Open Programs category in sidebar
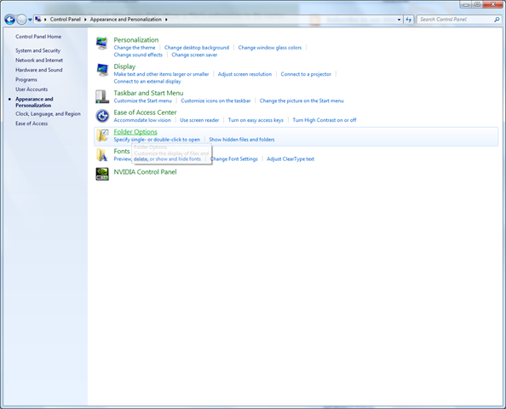Viewport: 506px width, 409px height. coord(26,79)
